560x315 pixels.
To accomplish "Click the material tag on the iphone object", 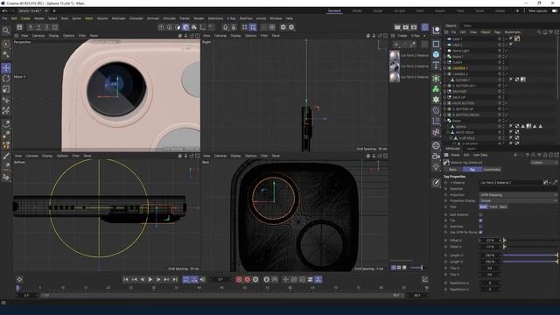I will (x=528, y=126).
